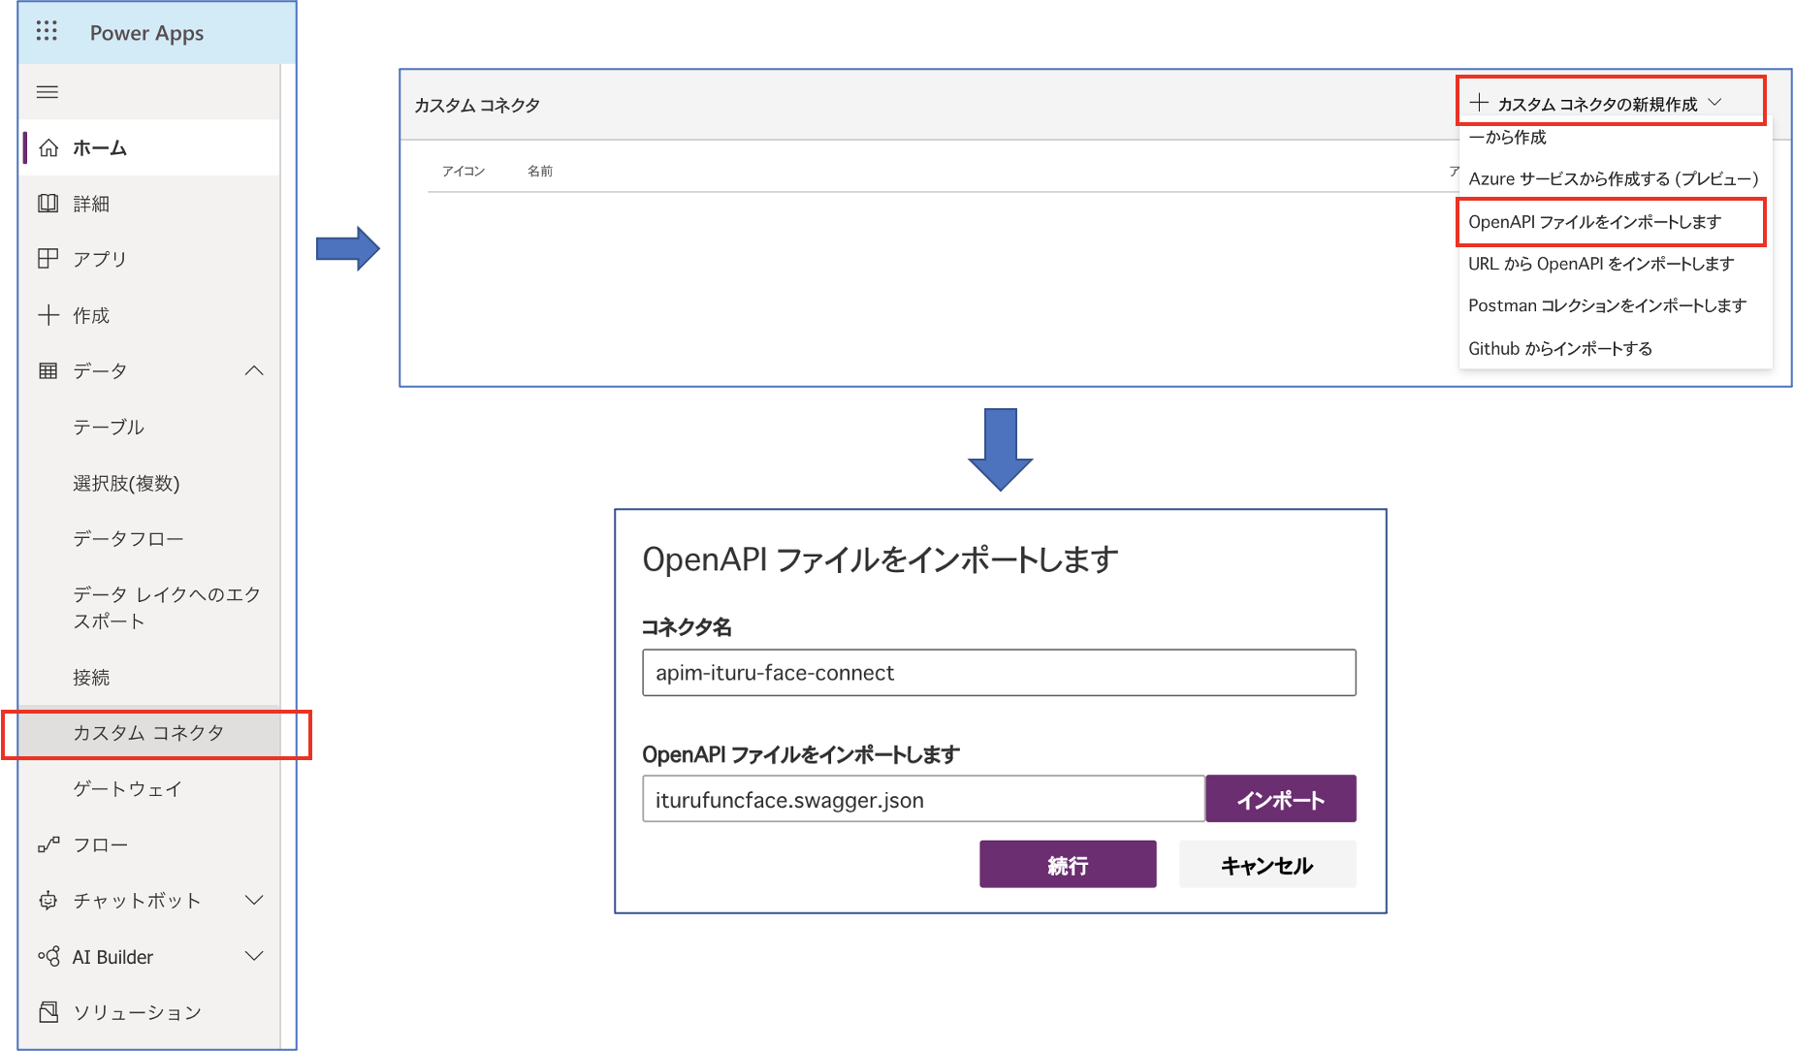1794x1051 pixels.
Task: Choose Azure サービスから作成する (プレビュー)
Action: (x=1616, y=179)
